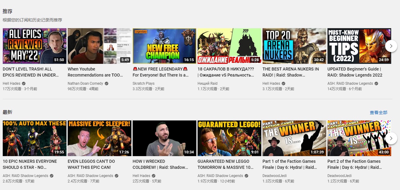Open ALL EPICS REVIEWED MAY'22 thumbnail
The image size is (400, 190).
click(x=35, y=46)
